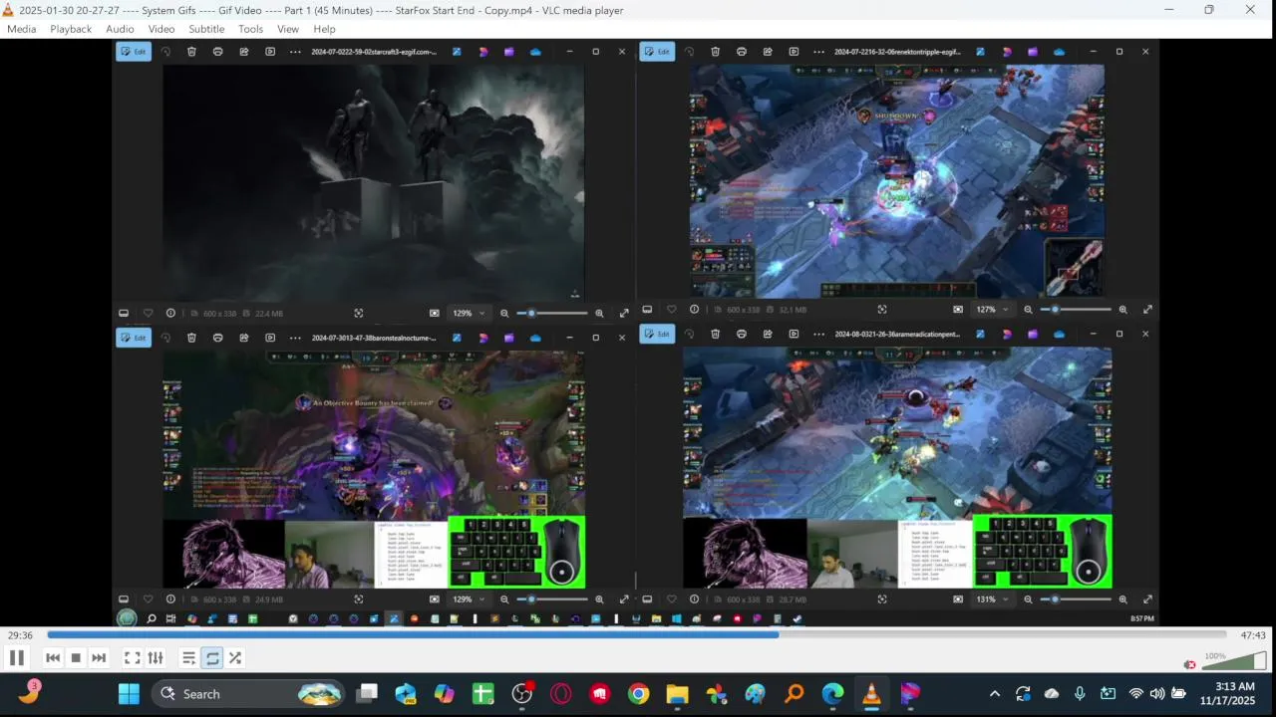Open the Tools menu
The image size is (1276, 717).
tap(251, 29)
